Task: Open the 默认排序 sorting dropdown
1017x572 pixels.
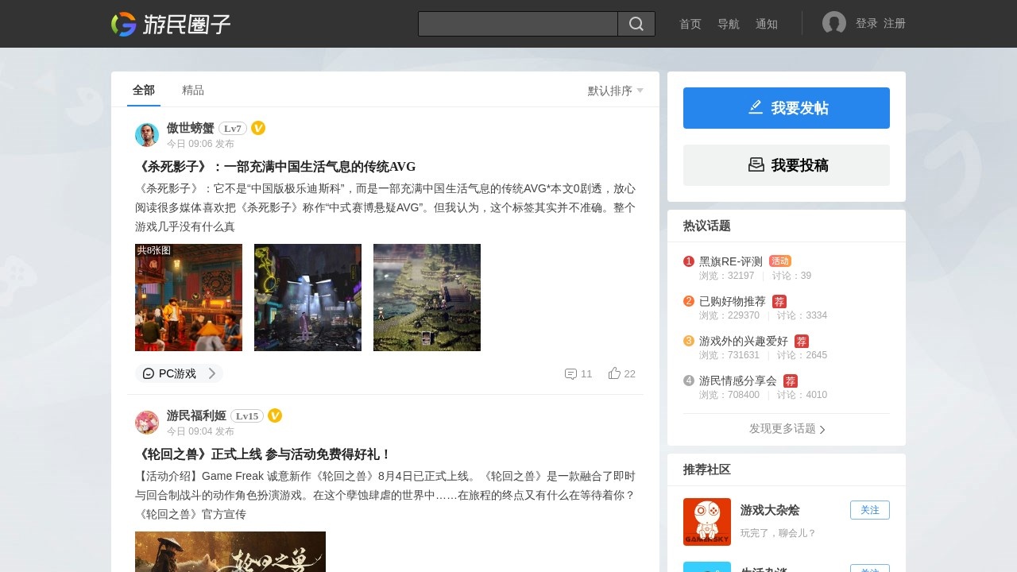Action: (616, 91)
